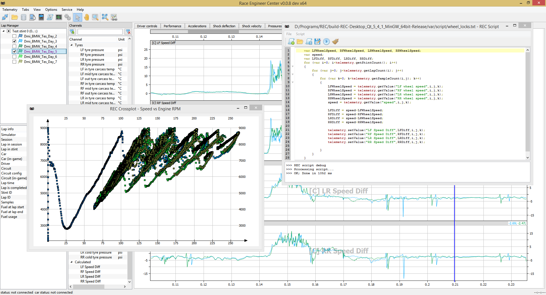Enable the Dmi_BMW_Tes_Day_6 lap checkbox
Image resolution: width=546 pixels, height=295 pixels.
14,57
